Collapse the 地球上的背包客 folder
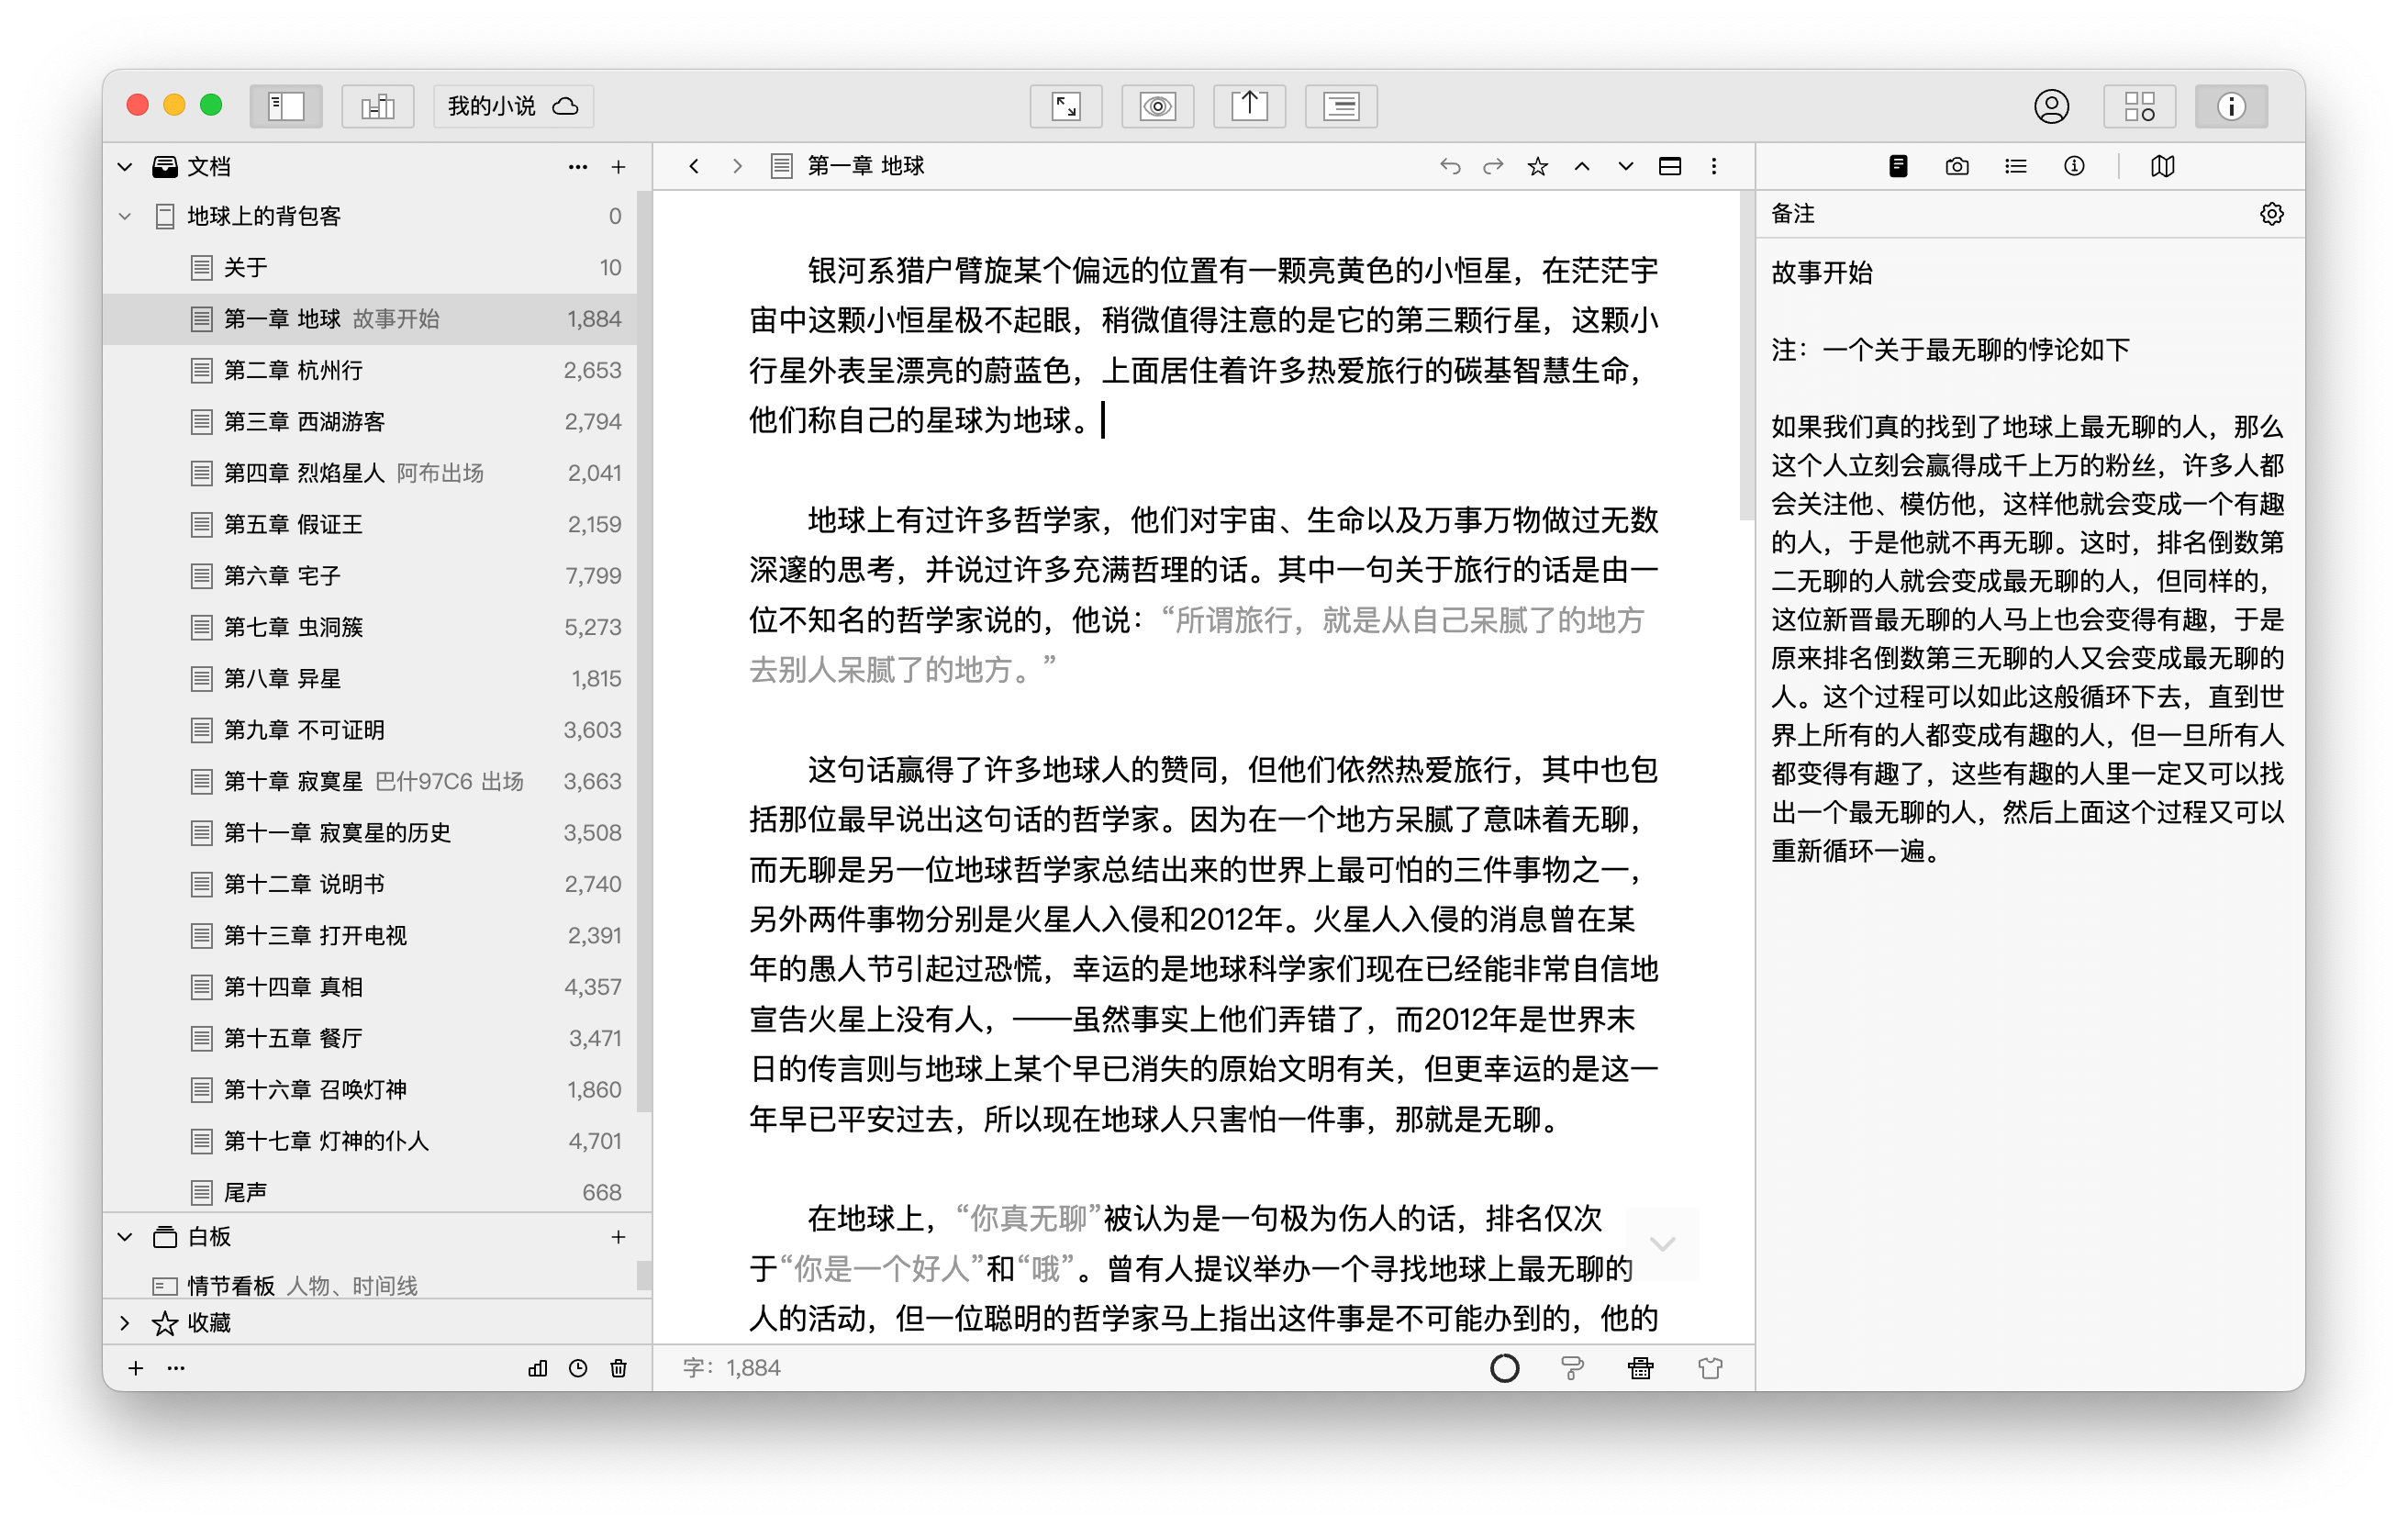Viewport: 2408px width, 1527px height. tap(125, 216)
